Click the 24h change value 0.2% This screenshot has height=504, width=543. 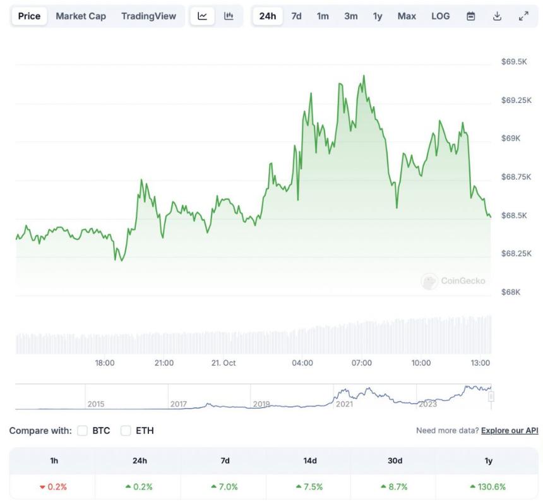[139, 487]
